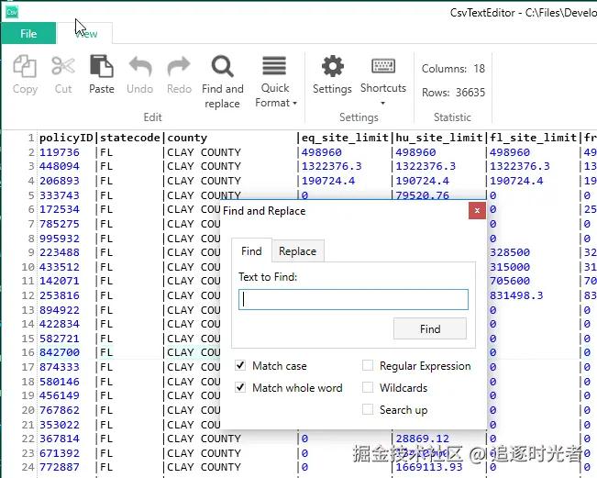This screenshot has width=597, height=478.
Task: Uncheck the Match case checkbox
Action: (x=240, y=366)
